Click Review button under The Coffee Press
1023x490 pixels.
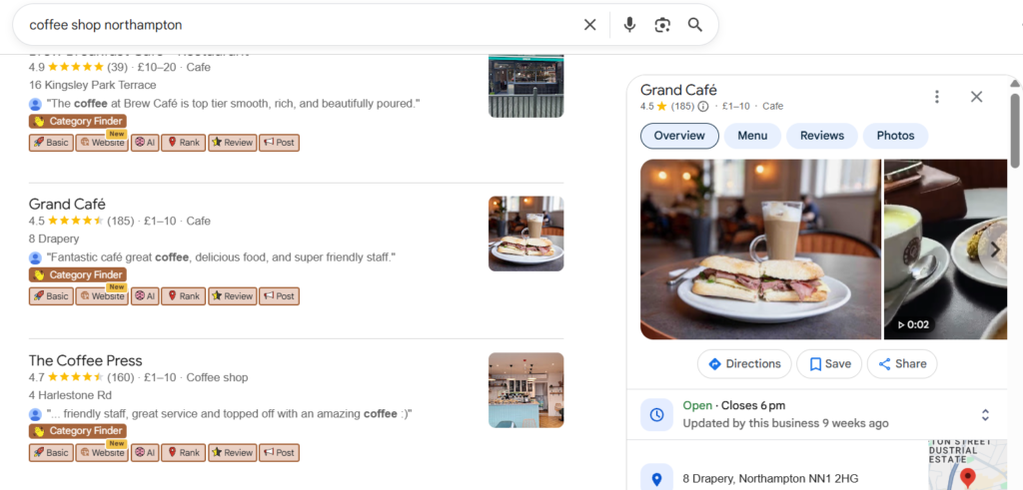click(x=232, y=452)
